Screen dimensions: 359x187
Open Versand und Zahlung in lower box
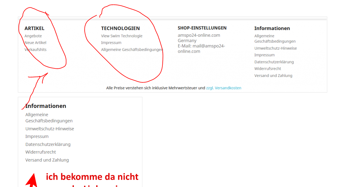[47, 160]
